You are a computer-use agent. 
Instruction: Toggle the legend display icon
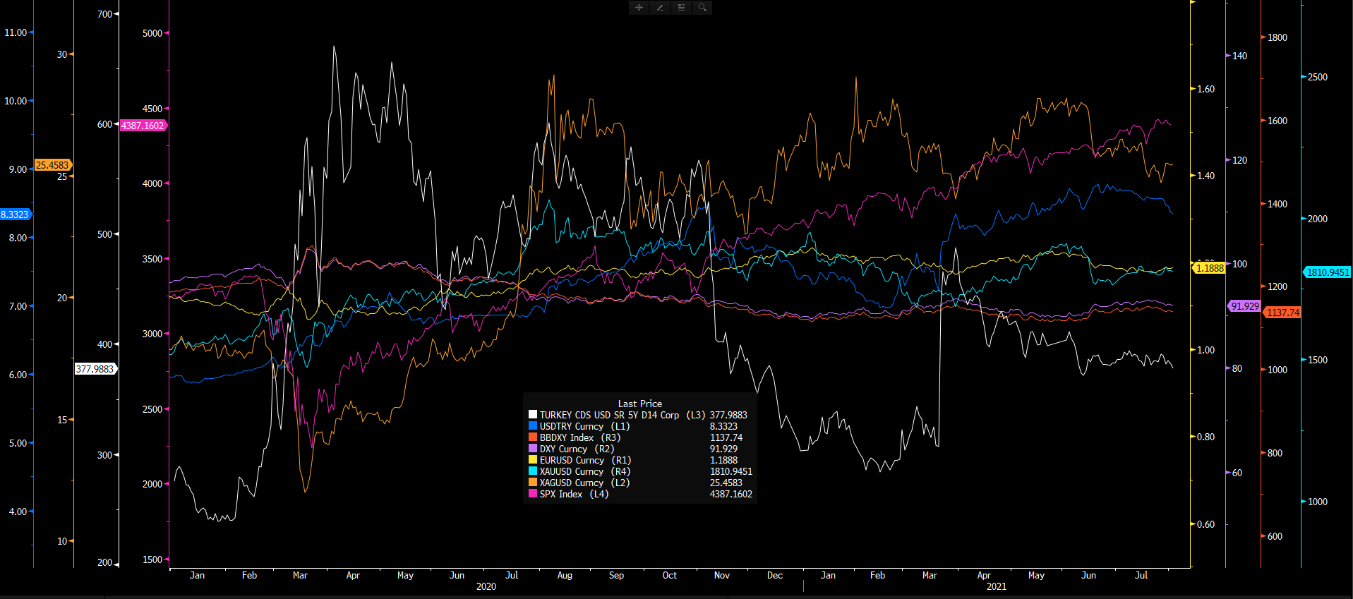[x=681, y=8]
